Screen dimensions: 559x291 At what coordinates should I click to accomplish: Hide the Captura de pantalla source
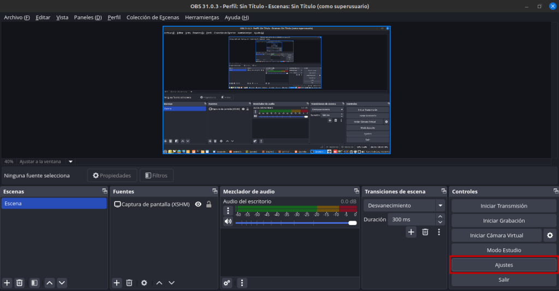pyautogui.click(x=198, y=204)
